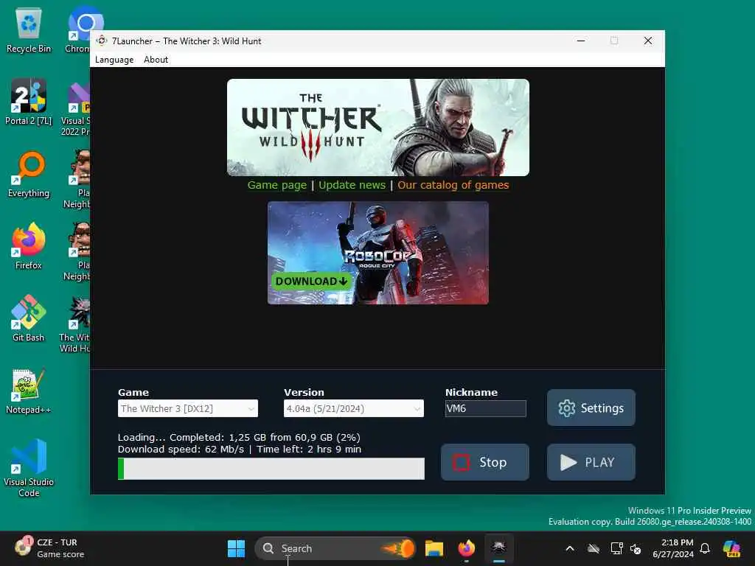Click the PLAY button
The height and width of the screenshot is (566, 755).
tap(591, 462)
